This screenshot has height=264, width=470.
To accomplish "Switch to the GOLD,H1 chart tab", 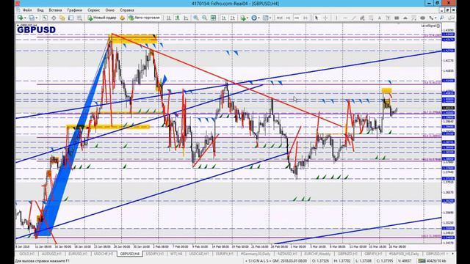I will 27,254.
